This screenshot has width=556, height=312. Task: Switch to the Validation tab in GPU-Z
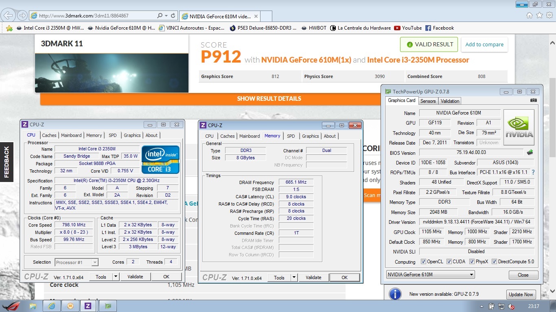[450, 101]
